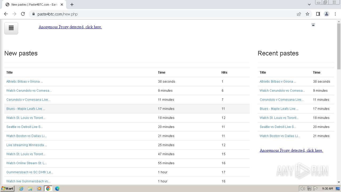Open Windows Start menu

7,189
